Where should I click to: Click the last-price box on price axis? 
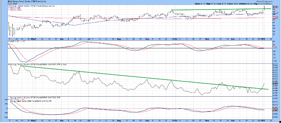pyautogui.click(x=275, y=7)
